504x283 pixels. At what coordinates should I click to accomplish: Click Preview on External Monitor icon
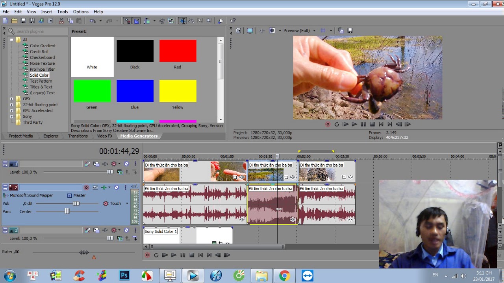click(x=250, y=30)
